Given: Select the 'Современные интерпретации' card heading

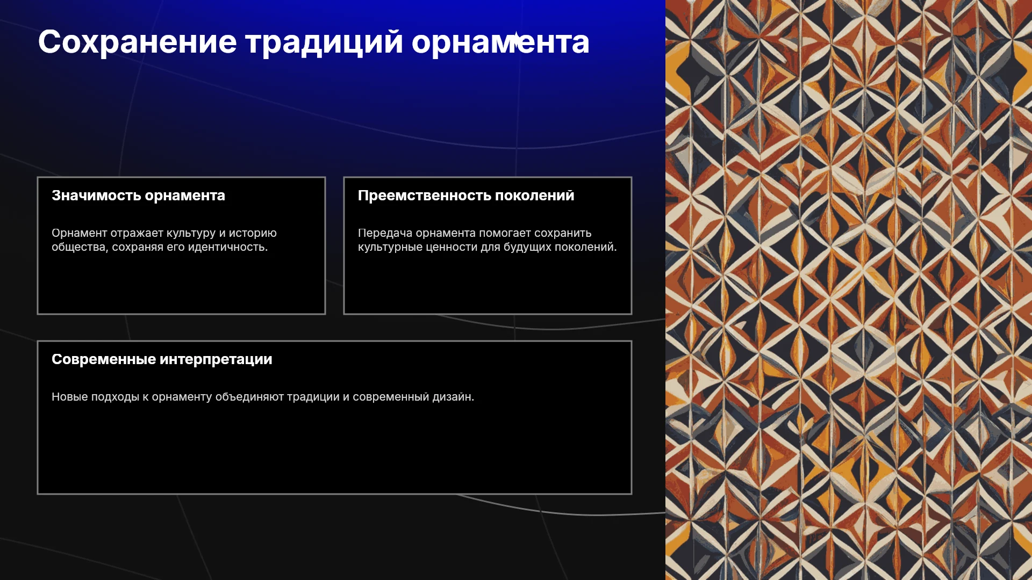Looking at the screenshot, I should [162, 359].
